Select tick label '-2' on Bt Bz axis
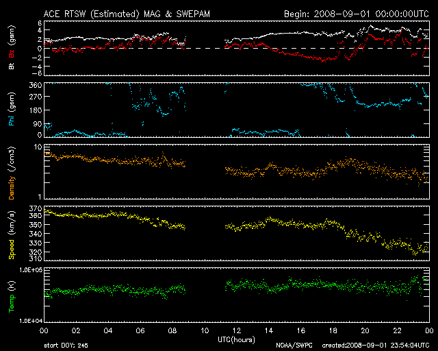The image size is (438, 351). tap(37, 58)
